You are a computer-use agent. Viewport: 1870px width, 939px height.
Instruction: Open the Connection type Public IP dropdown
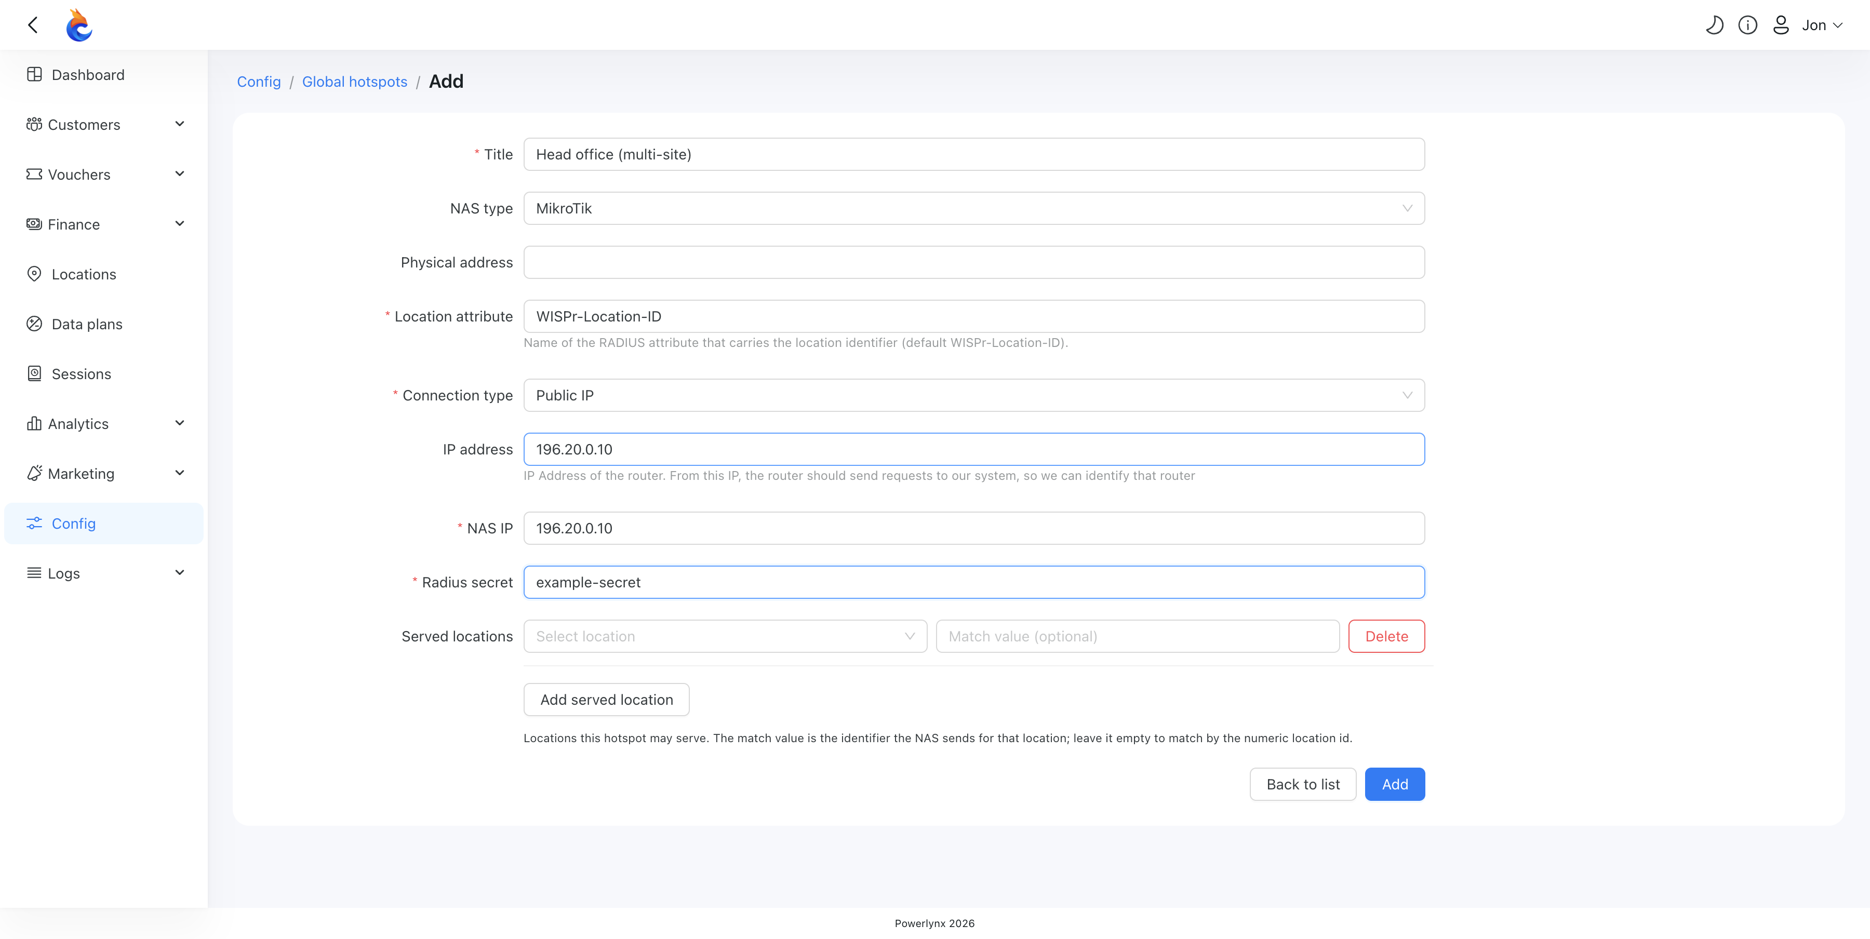(x=973, y=395)
